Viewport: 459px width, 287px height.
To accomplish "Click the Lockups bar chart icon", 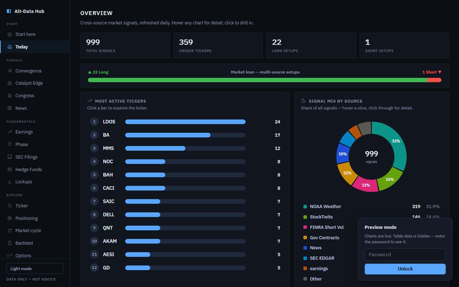I will coord(10,182).
